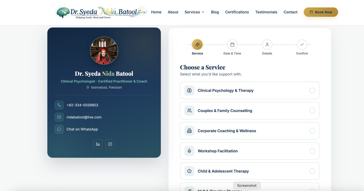Click the Details person step icon
The height and width of the screenshot is (191, 364).
267,45
